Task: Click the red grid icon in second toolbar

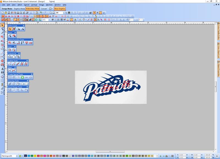Action: [x=18, y=16]
